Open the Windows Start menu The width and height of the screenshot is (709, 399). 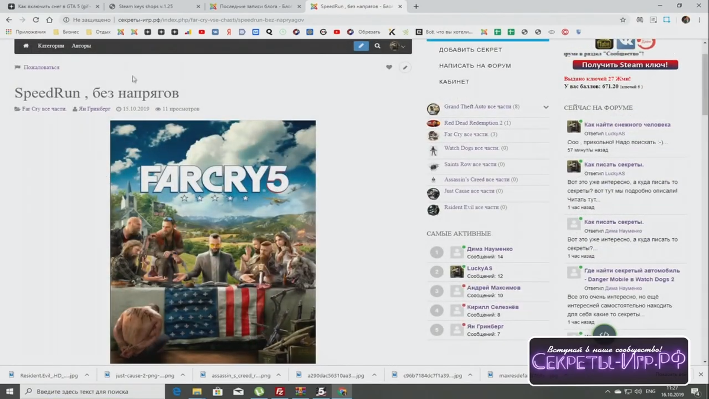(x=10, y=391)
